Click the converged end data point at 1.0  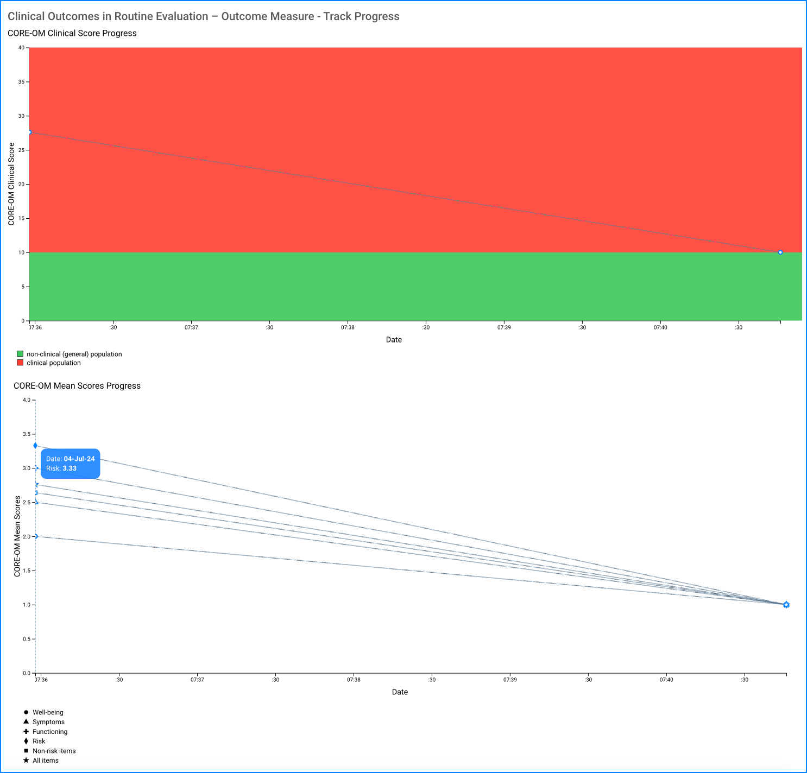pyautogui.click(x=786, y=605)
